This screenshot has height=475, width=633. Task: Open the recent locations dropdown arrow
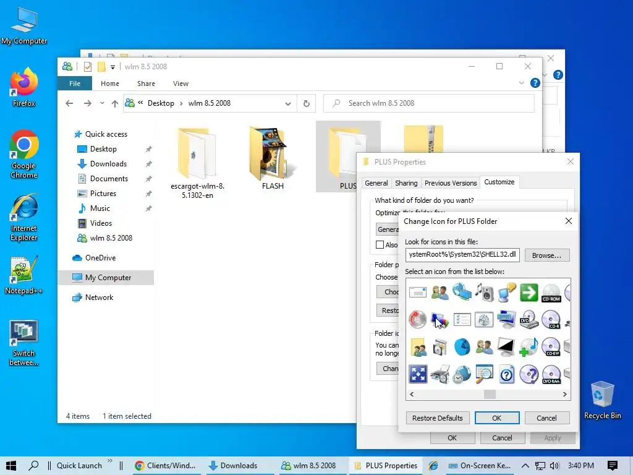point(102,103)
